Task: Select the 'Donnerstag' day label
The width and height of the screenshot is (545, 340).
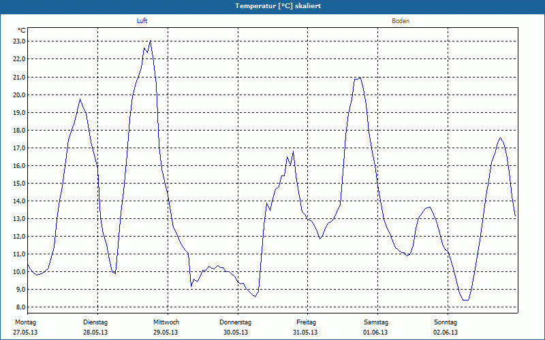Action: [235, 322]
